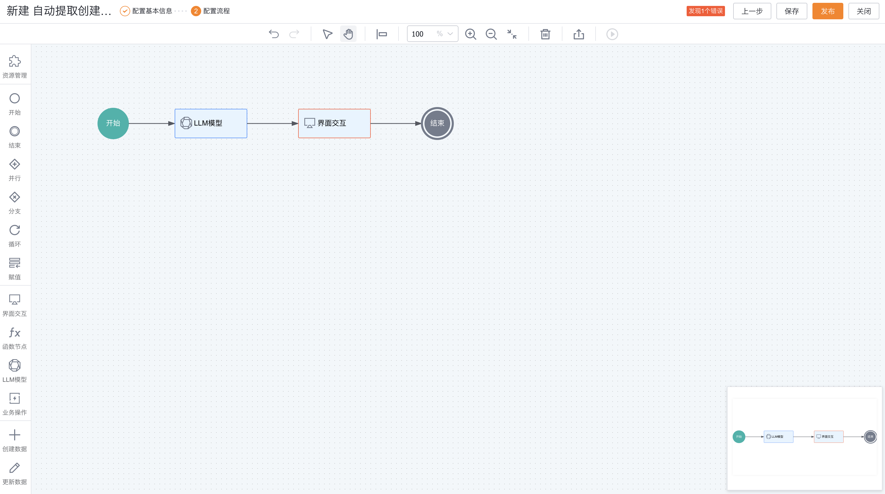Select the 循环 loop node icon

pos(15,236)
